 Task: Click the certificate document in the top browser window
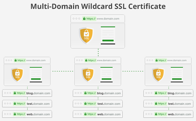tap(108, 35)
